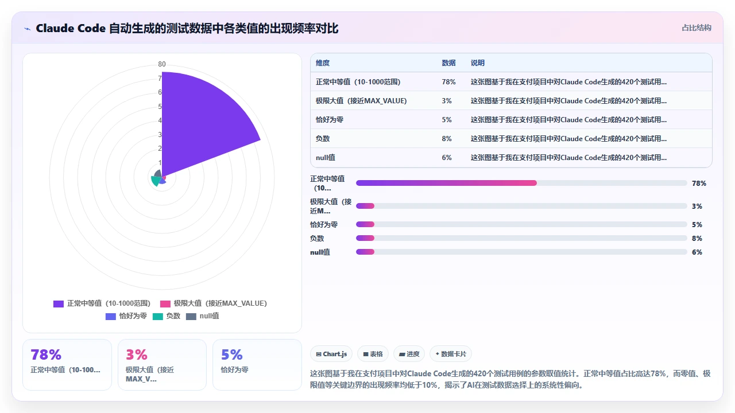Click the 极限大值 progress bar
This screenshot has width=735, height=413.
(x=521, y=206)
